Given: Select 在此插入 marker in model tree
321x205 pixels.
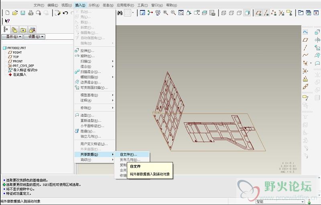Looking at the screenshot, I should coord(18,75).
